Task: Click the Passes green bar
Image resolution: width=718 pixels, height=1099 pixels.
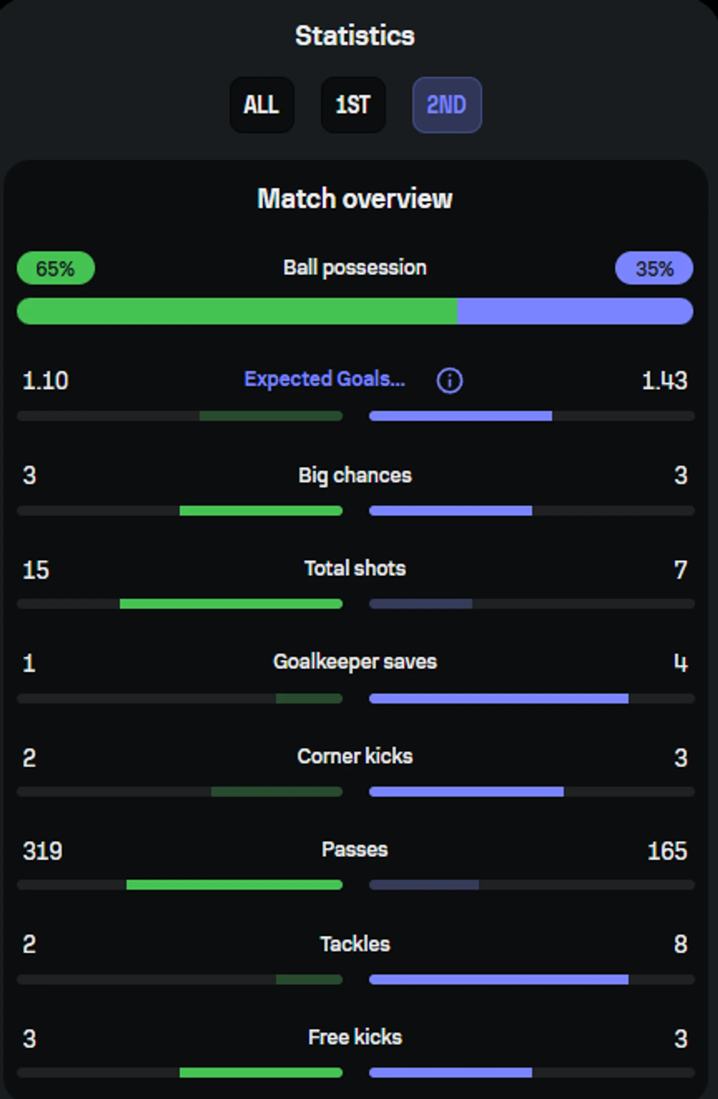Action: point(234,885)
